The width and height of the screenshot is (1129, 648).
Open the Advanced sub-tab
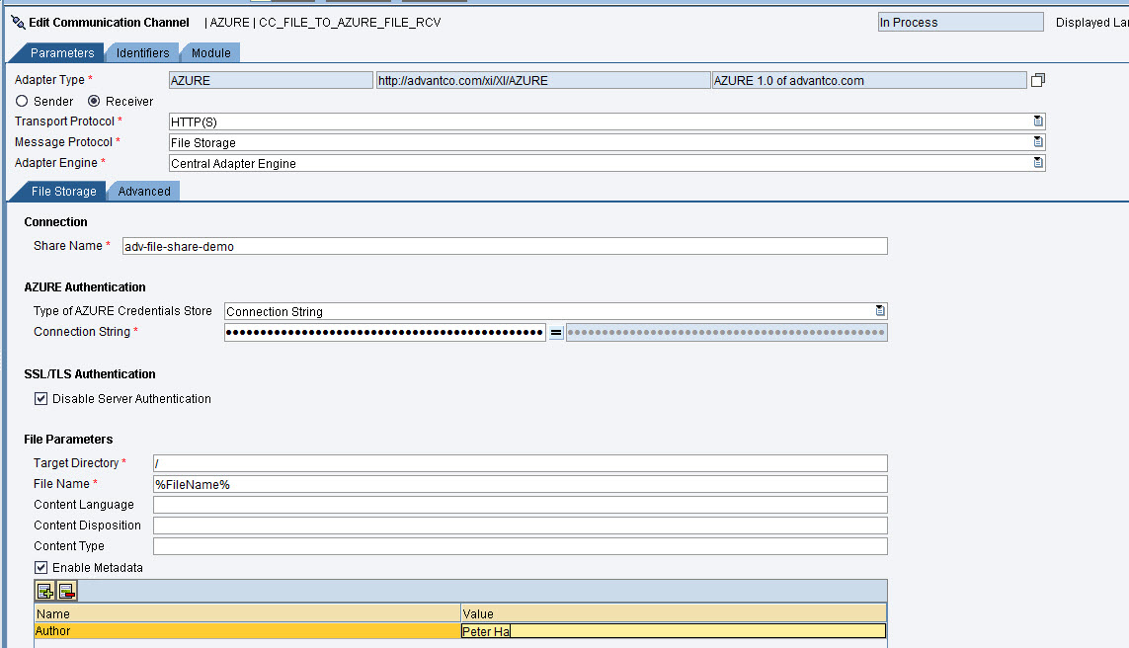point(144,191)
